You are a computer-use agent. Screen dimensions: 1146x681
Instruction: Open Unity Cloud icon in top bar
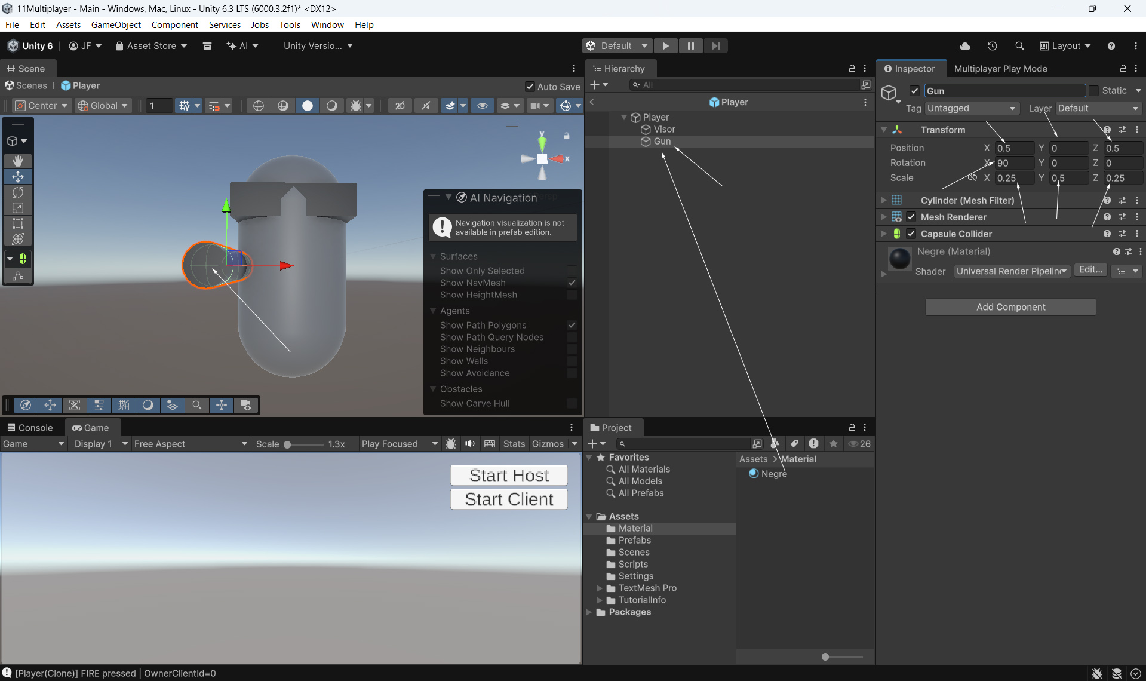coord(964,46)
